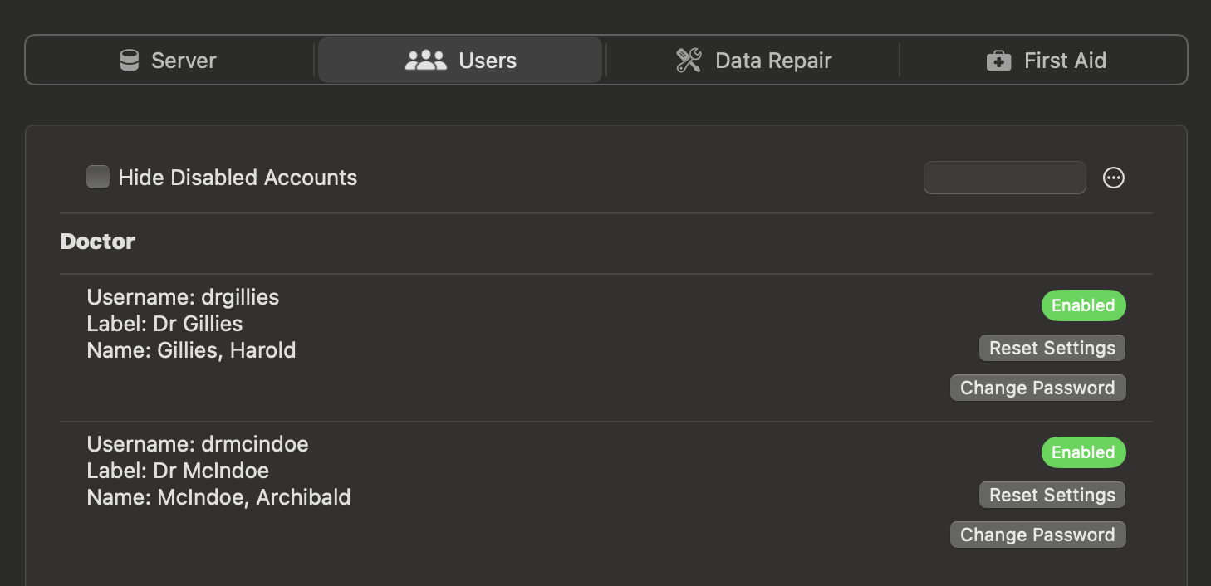Toggle Hide Disabled Accounts checkbox
This screenshot has height=586, width=1211.
pos(98,177)
